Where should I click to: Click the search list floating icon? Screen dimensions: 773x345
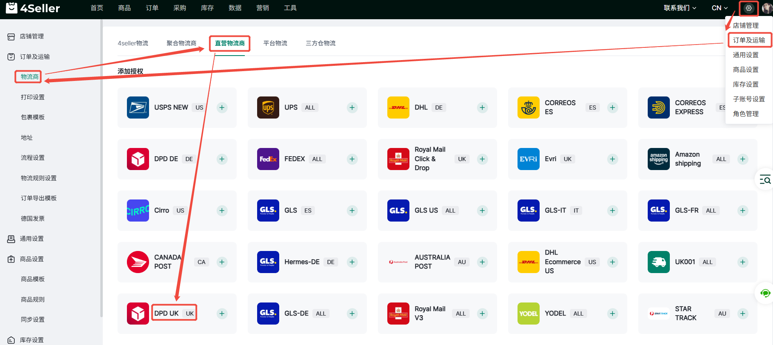pyautogui.click(x=765, y=179)
